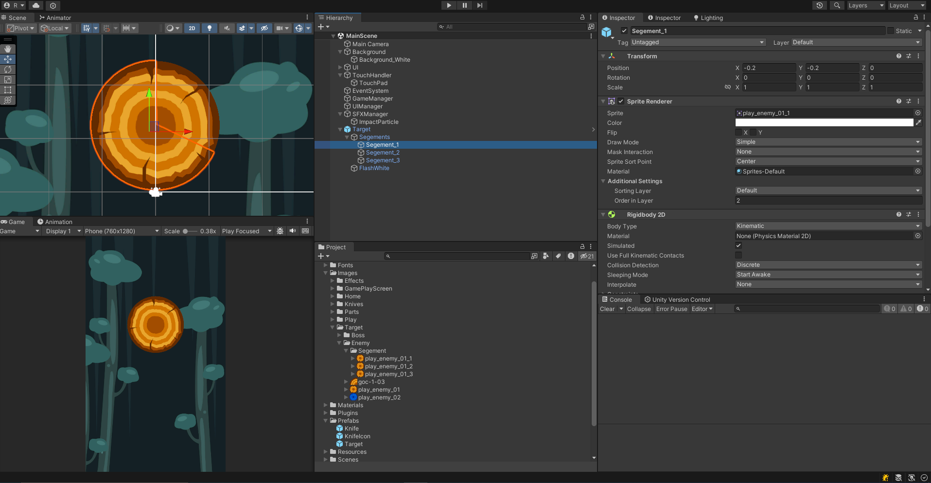The image size is (931, 483).
Task: Click the Inspector lock icon
Action: click(x=916, y=17)
